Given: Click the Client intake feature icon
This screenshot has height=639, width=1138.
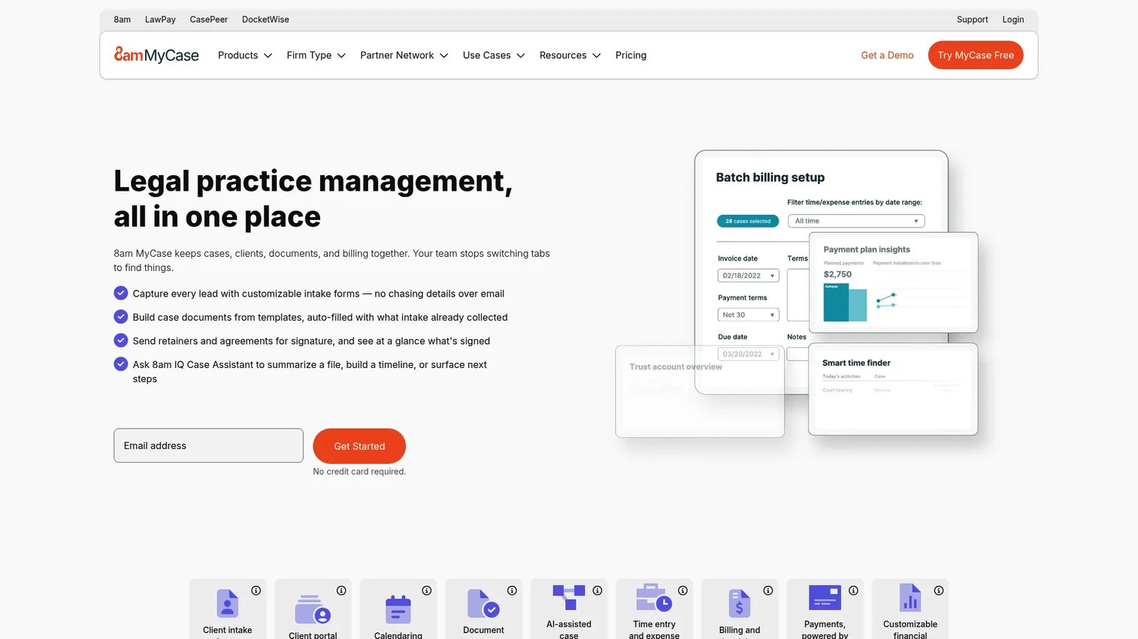Looking at the screenshot, I should [x=227, y=604].
